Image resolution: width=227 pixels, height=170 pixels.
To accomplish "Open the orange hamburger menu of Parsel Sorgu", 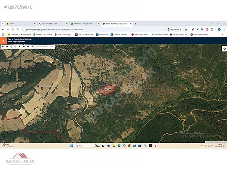I will pos(3,41).
